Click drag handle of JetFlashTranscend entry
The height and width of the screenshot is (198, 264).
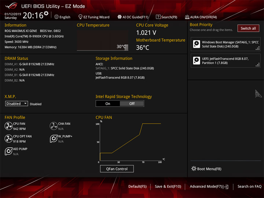coord(258,65)
